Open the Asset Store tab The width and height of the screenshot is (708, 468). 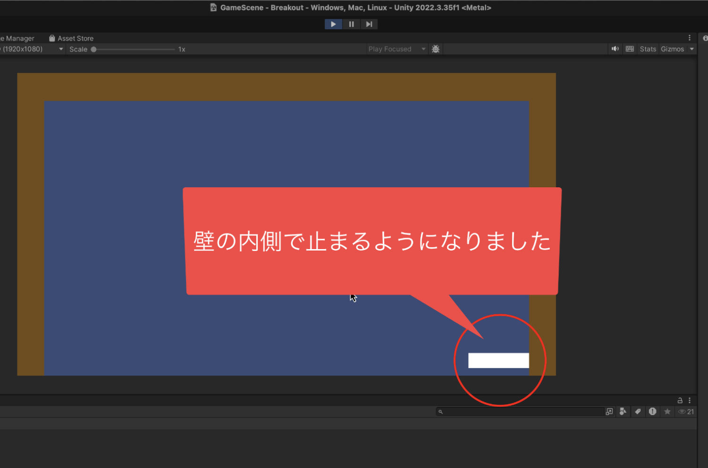(x=71, y=38)
